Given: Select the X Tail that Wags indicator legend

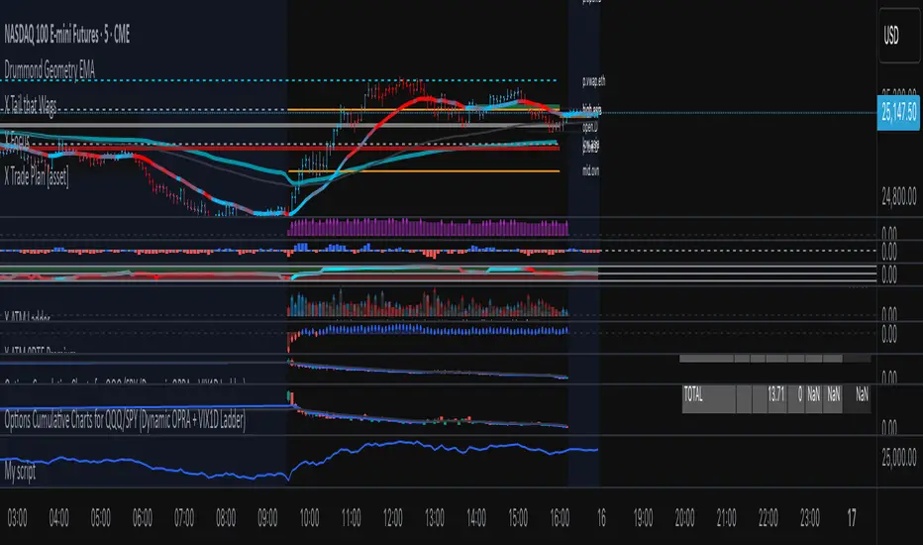Looking at the screenshot, I should [31, 105].
